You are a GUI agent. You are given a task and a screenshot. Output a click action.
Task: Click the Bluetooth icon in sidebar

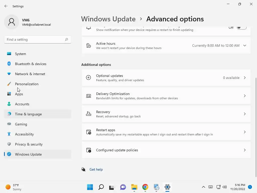[x=9, y=64]
